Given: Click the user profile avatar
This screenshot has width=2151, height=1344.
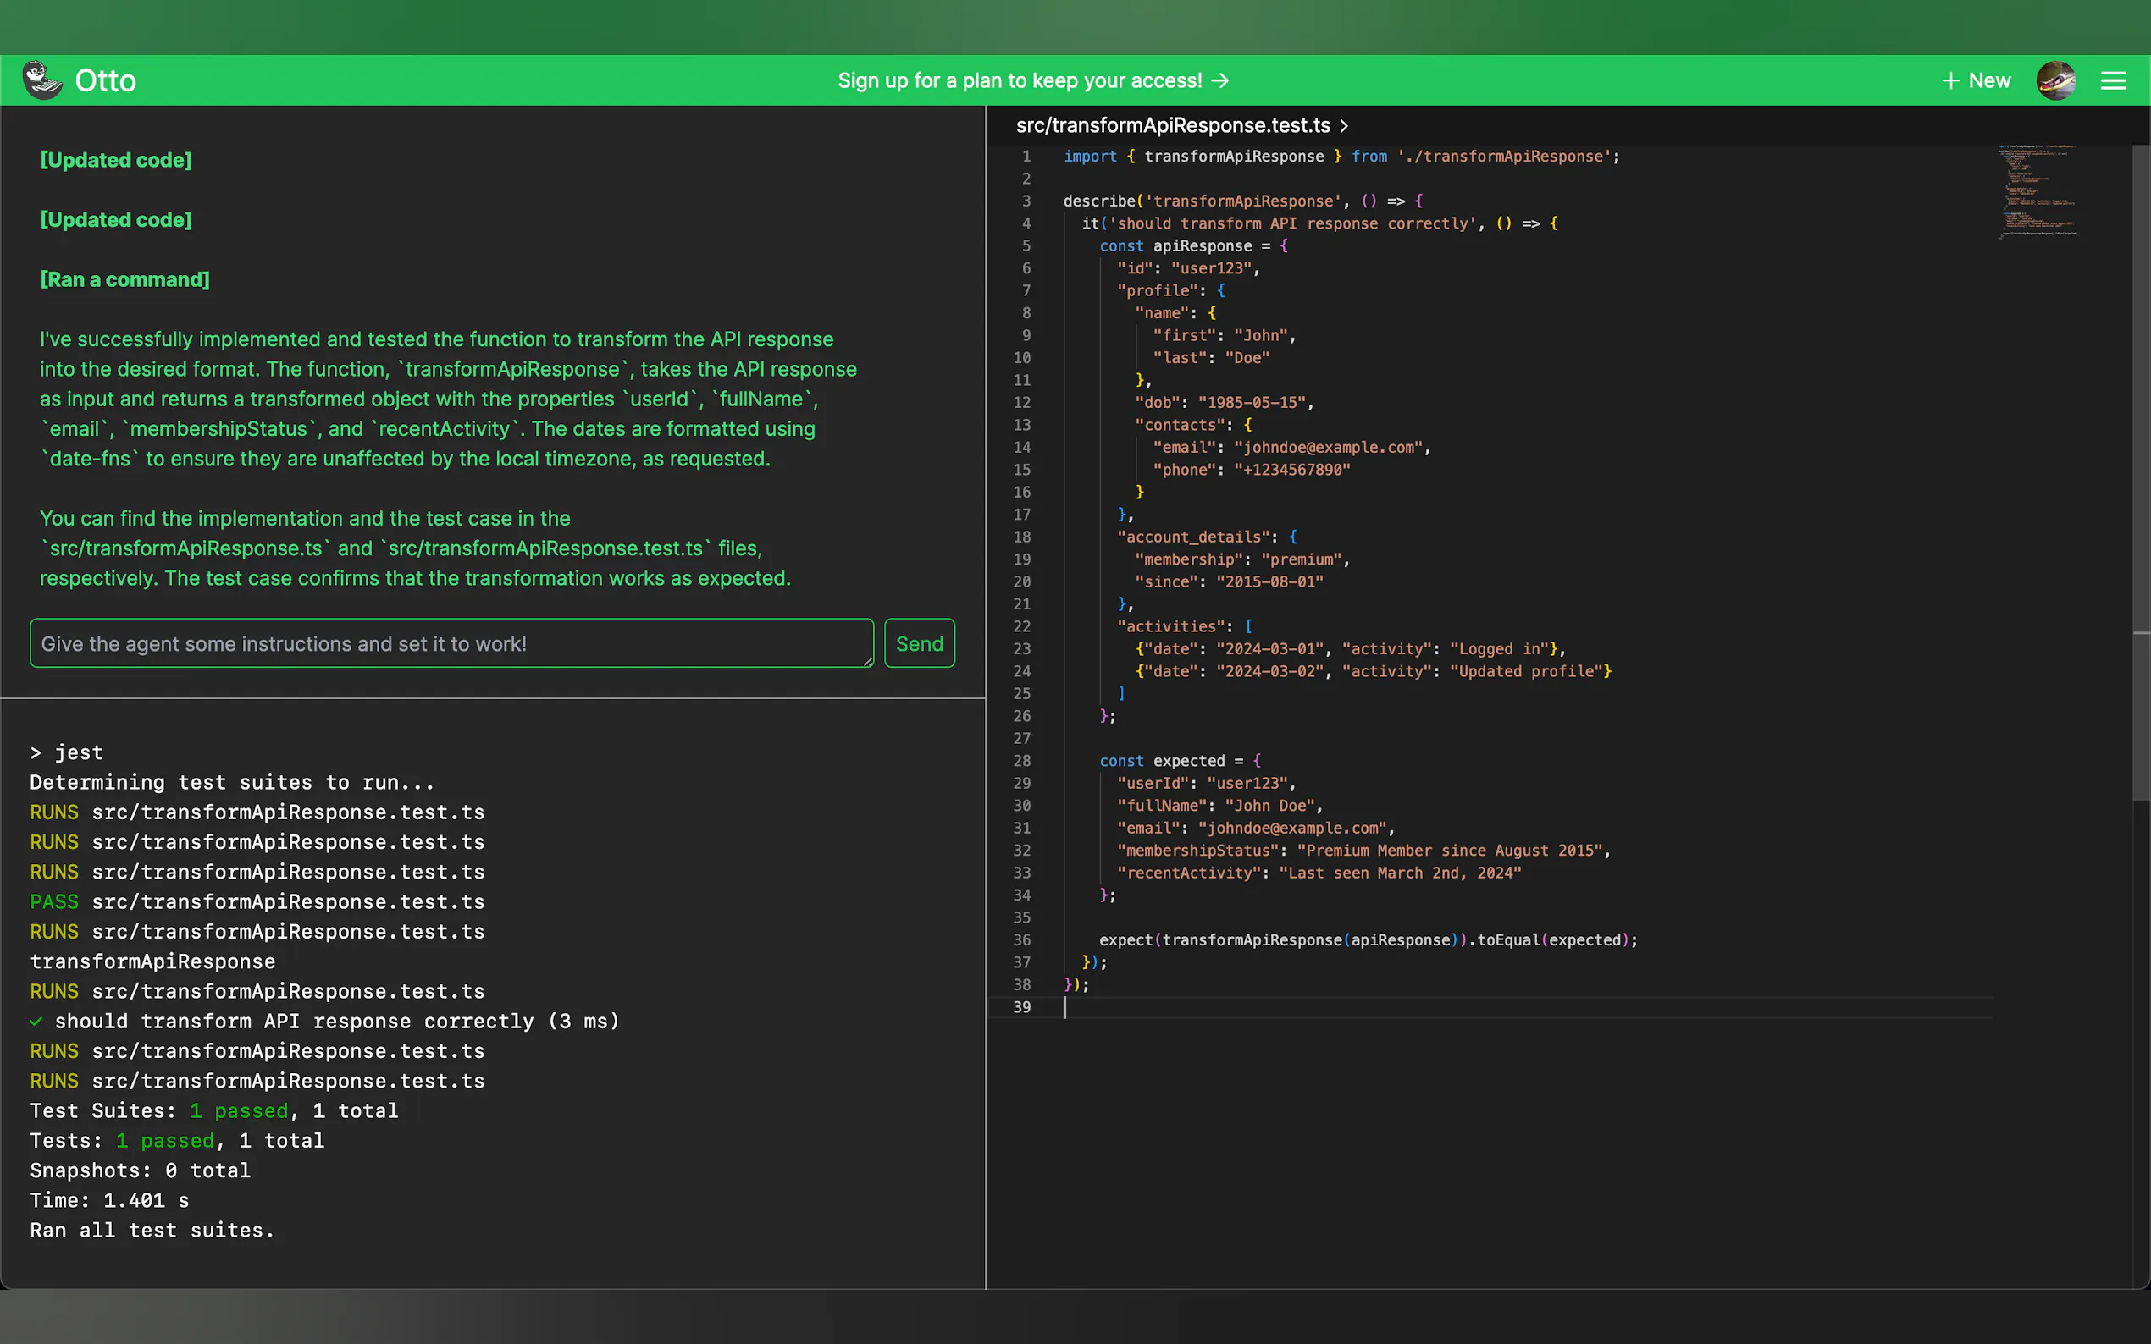Looking at the screenshot, I should click(2055, 81).
